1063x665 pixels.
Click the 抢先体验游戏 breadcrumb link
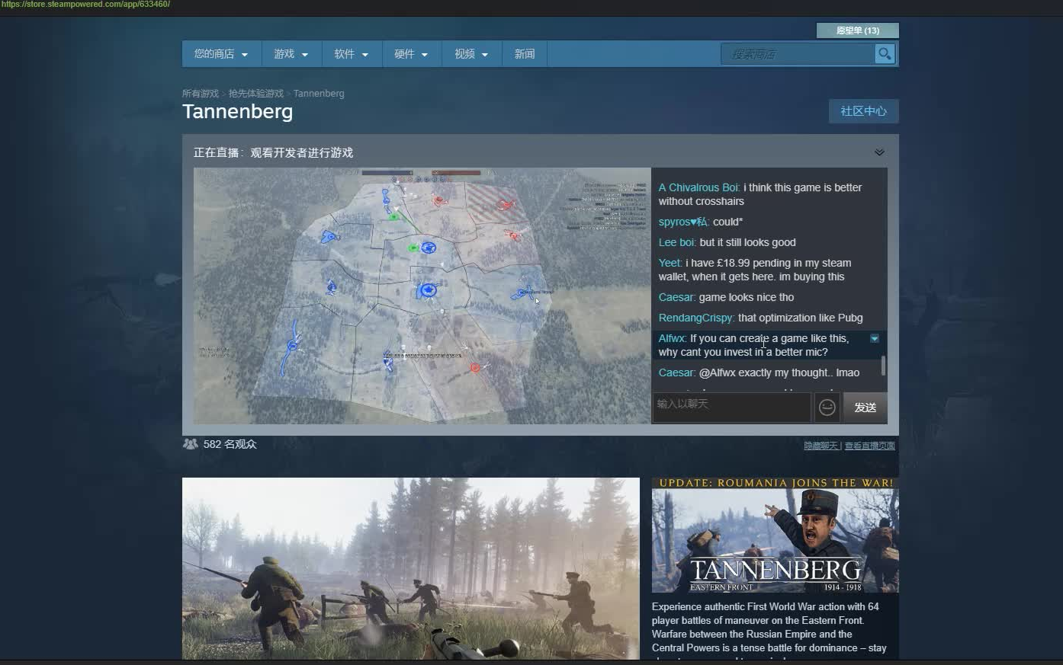coord(256,94)
